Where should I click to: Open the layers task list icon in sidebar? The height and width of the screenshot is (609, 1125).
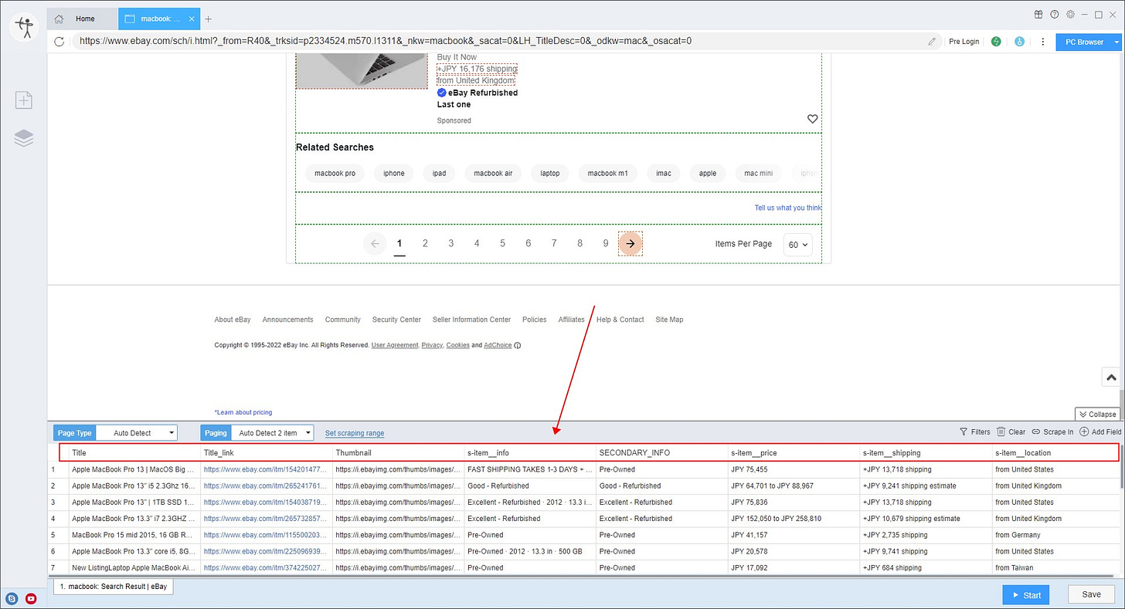[23, 138]
